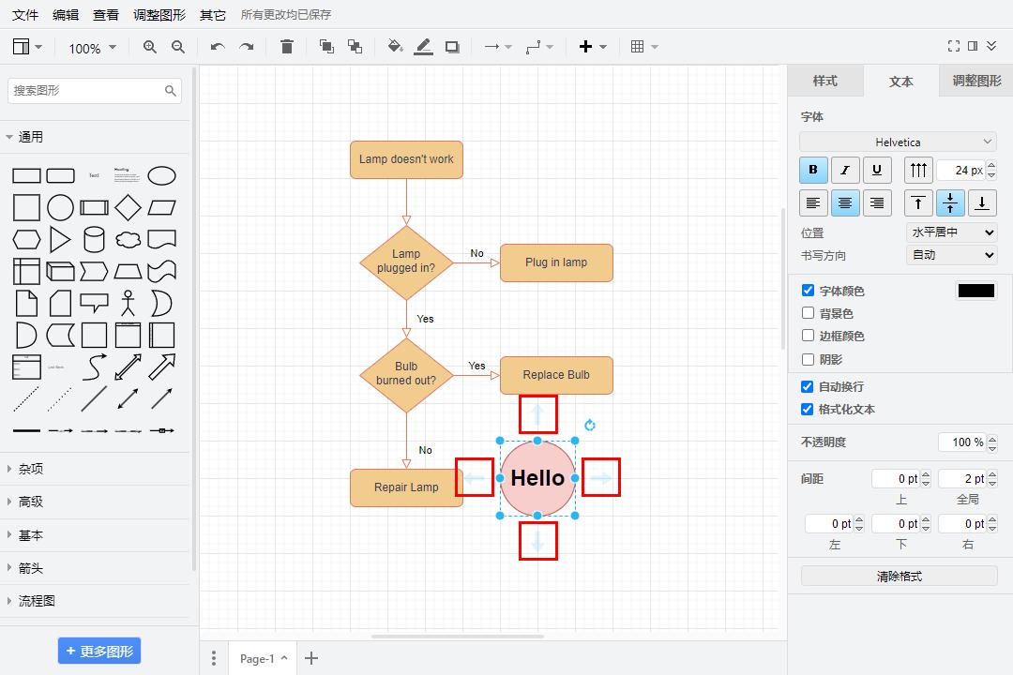Click the zoom in magnifier icon
This screenshot has height=675, width=1013.
(x=150, y=47)
